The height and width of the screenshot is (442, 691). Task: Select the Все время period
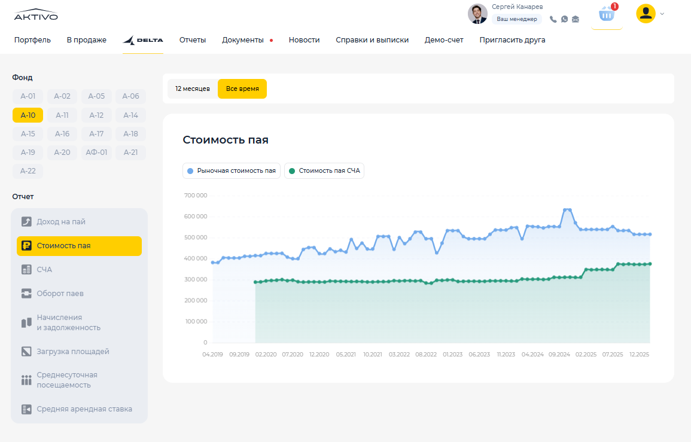(242, 89)
